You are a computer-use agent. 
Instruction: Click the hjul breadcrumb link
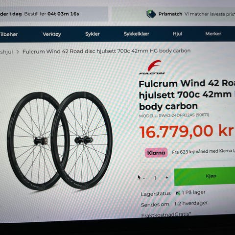pos(6,52)
